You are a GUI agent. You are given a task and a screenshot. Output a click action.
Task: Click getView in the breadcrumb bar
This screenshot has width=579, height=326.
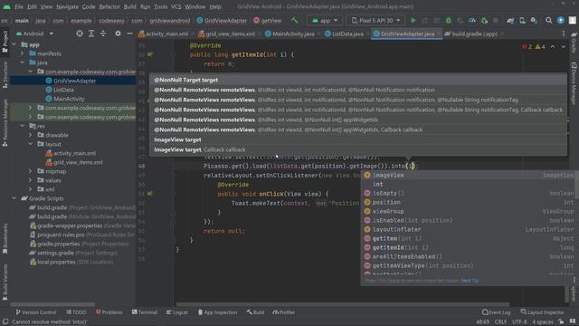268,21
